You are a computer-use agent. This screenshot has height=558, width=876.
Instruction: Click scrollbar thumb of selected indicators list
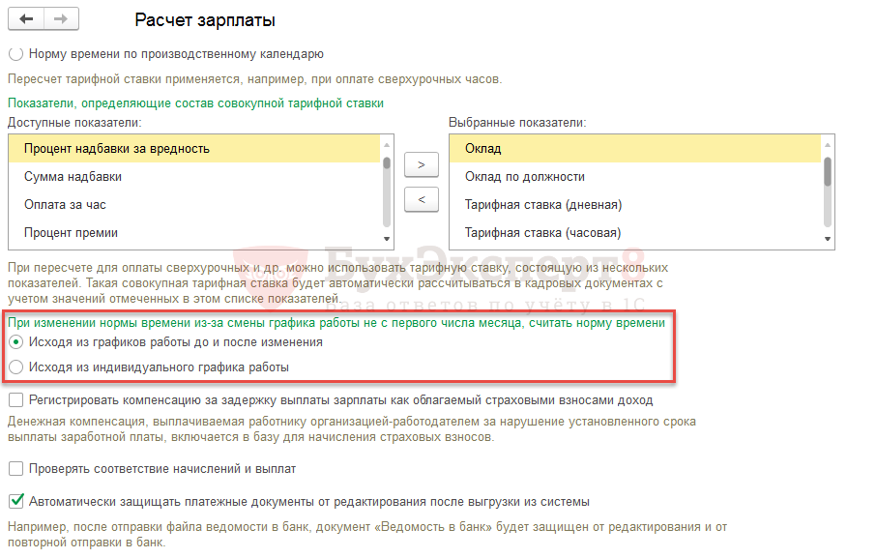828,171
